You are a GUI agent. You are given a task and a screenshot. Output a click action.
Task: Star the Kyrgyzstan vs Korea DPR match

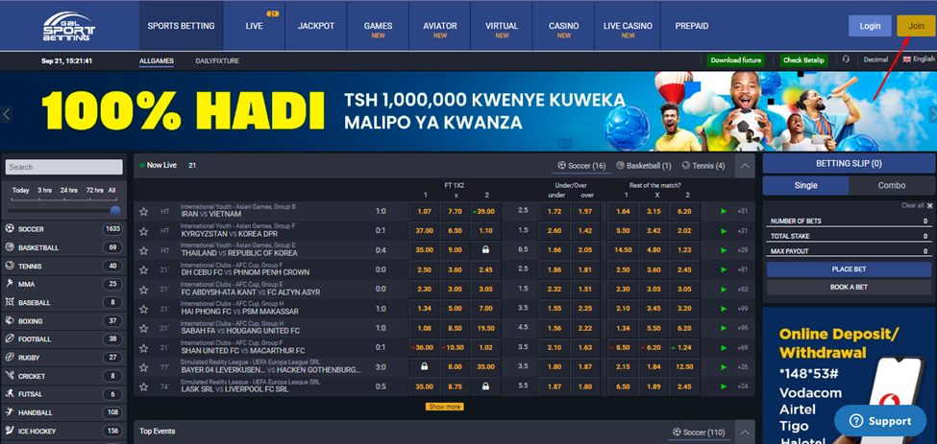click(x=143, y=231)
